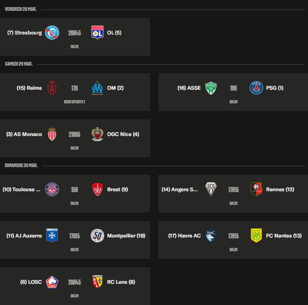Click the ASSE (16) team name
This screenshot has width=308, height=305.
coord(189,88)
